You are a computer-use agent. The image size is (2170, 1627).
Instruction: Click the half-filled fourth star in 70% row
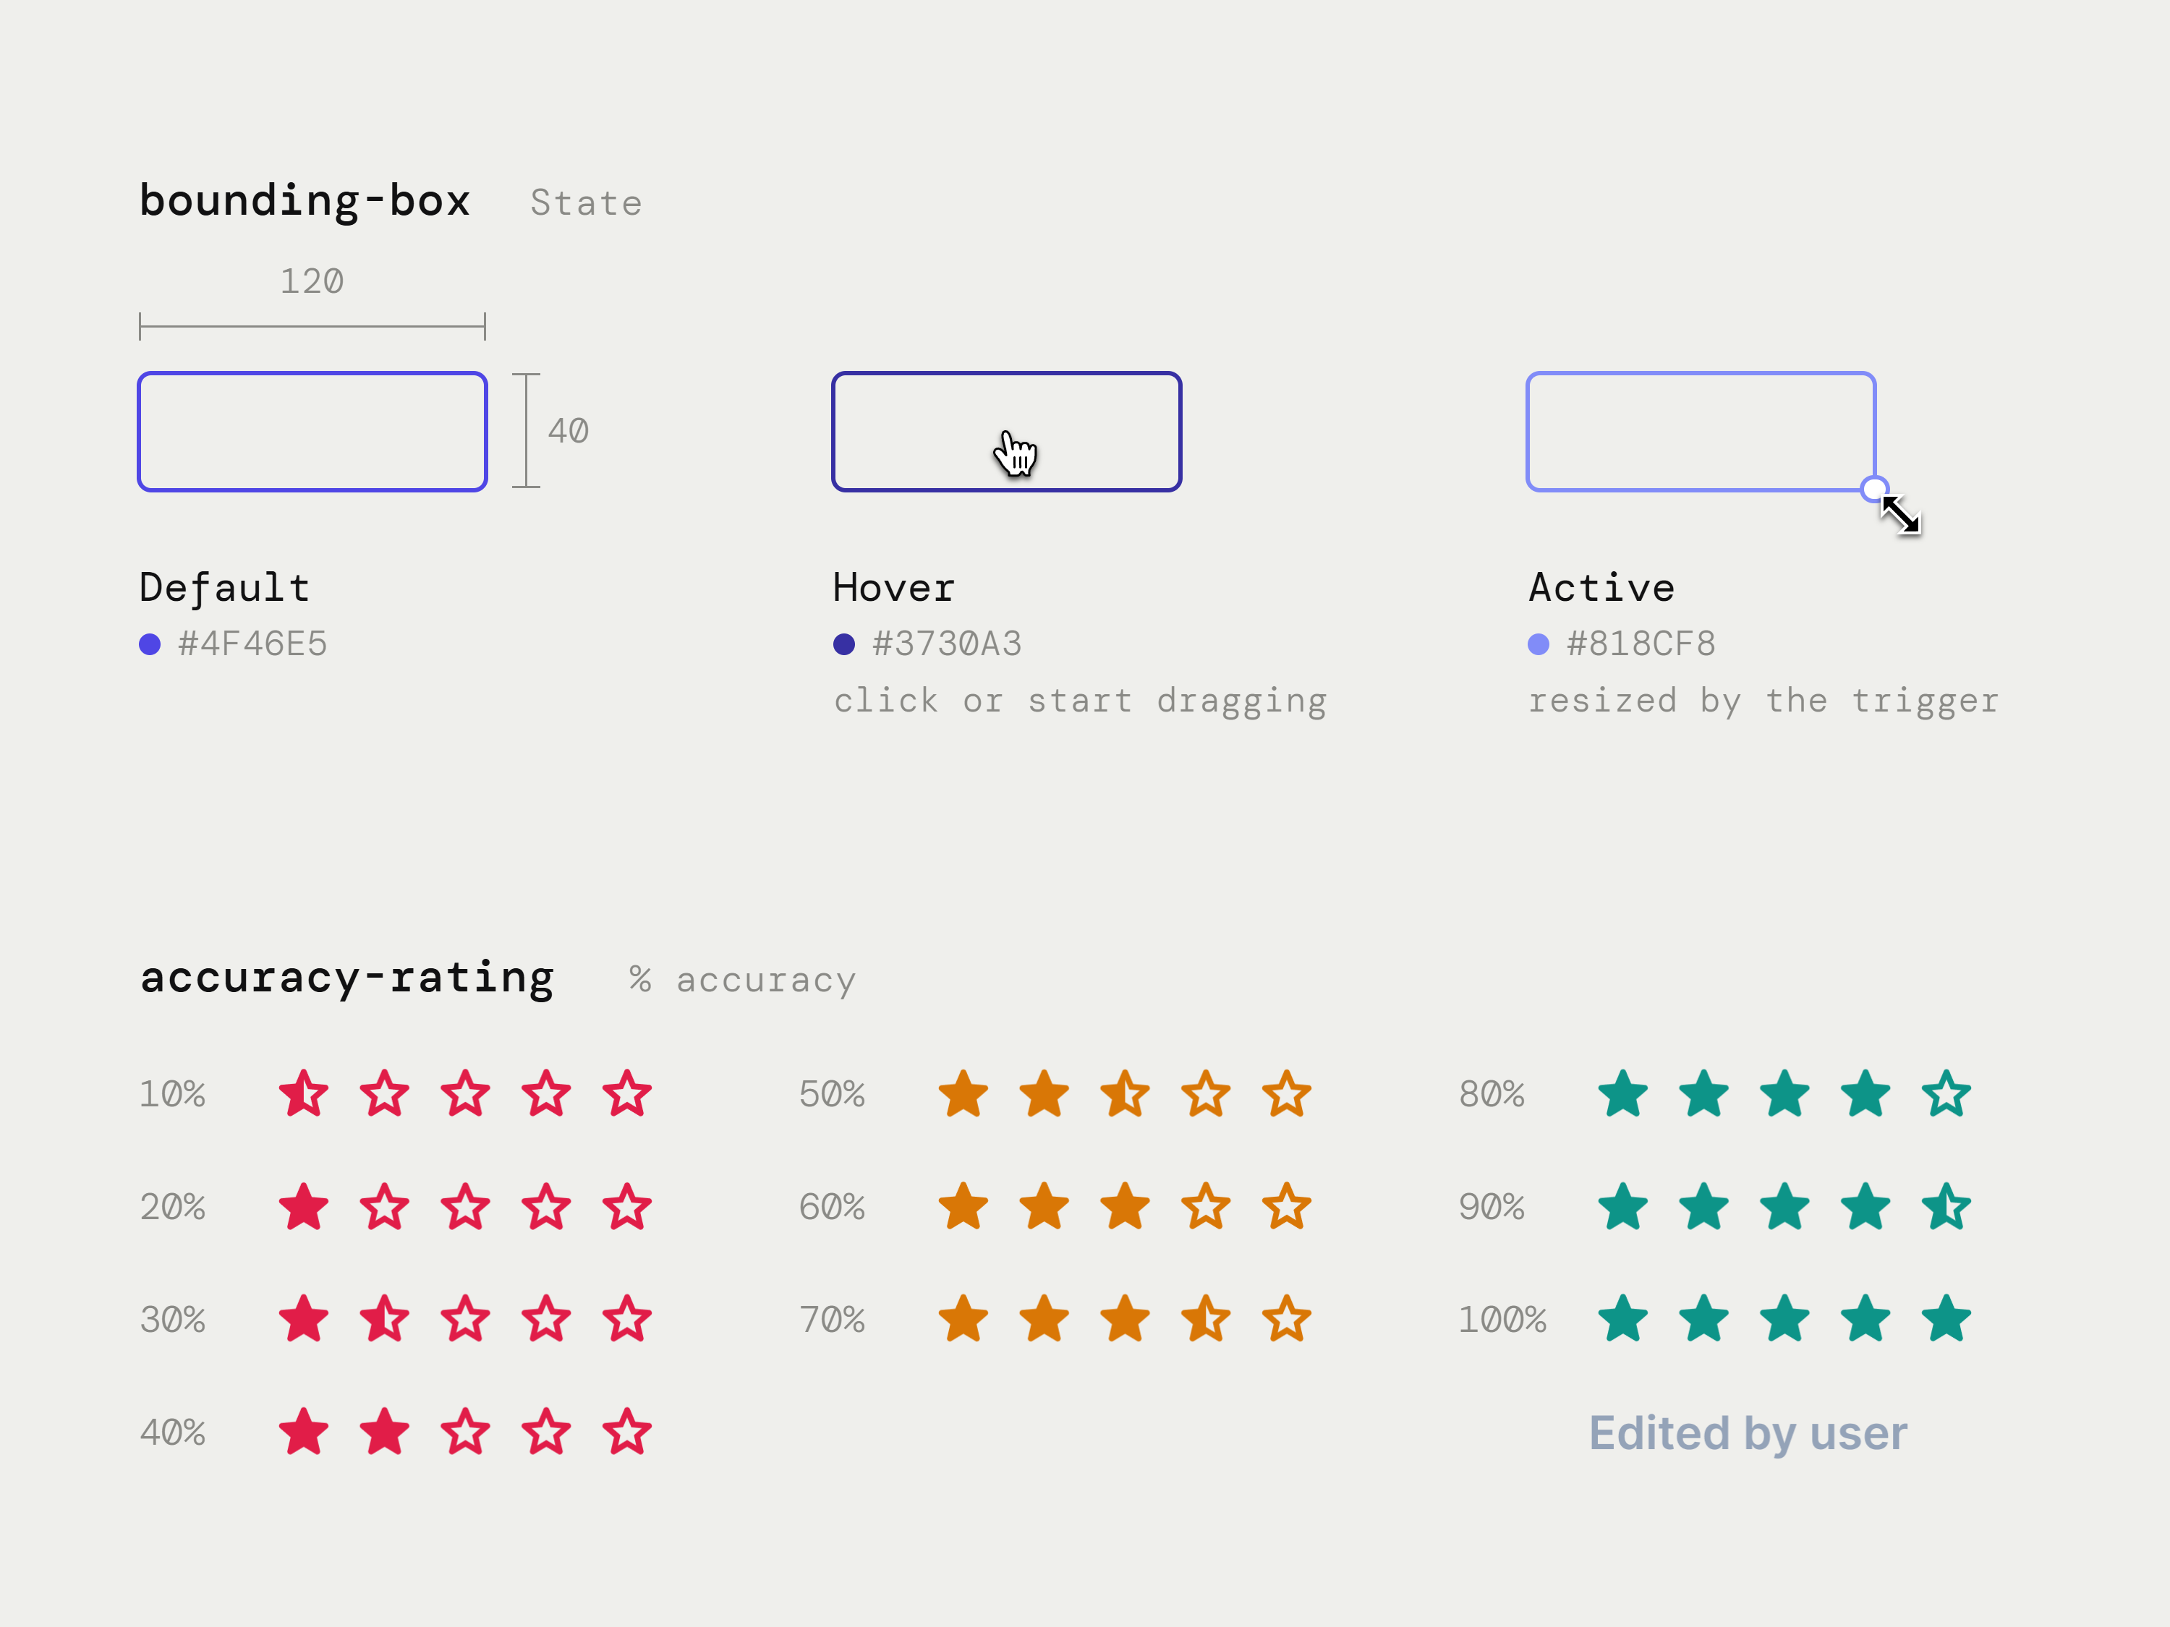(x=1206, y=1319)
